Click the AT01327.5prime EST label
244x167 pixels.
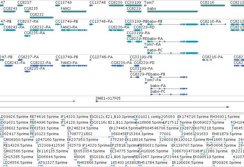point(52,163)
